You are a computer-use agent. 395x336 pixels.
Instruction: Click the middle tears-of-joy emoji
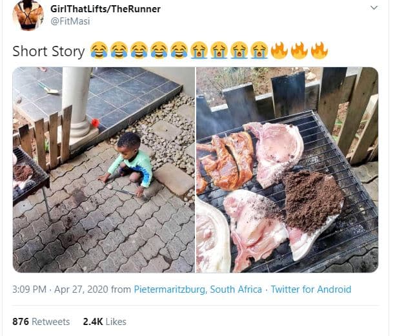139,50
